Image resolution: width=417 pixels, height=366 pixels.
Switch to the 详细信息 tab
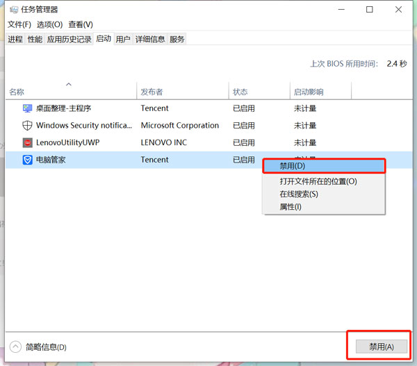[x=150, y=40]
